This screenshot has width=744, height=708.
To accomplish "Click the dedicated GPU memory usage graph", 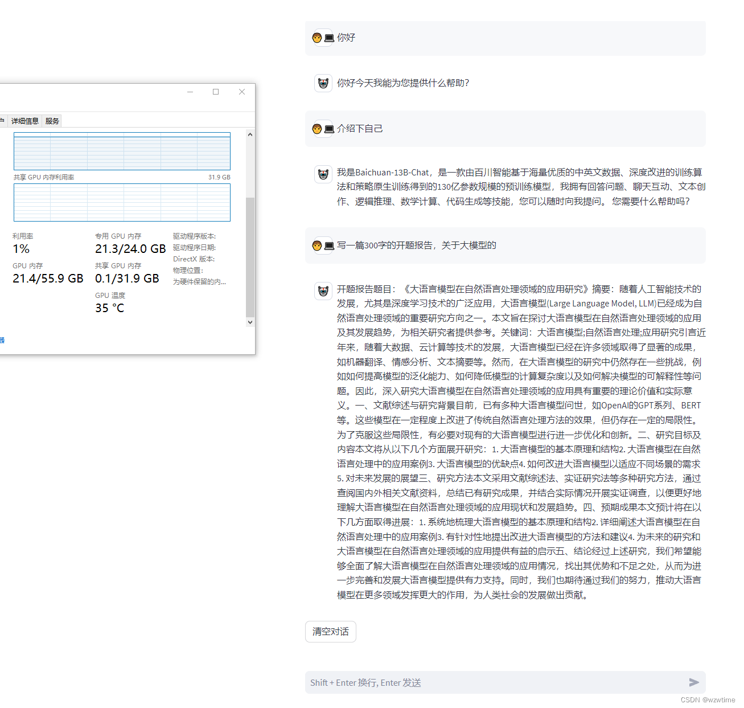I will coord(121,151).
